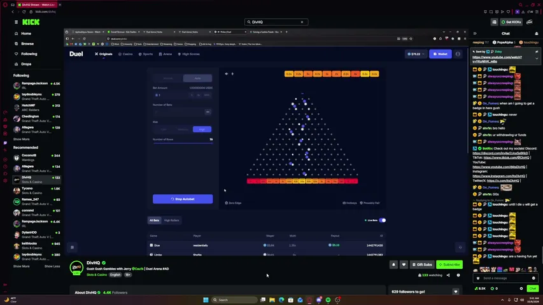The width and height of the screenshot is (543, 305).
Task: Open chat settings gear next to Chat button
Action: (521, 288)
